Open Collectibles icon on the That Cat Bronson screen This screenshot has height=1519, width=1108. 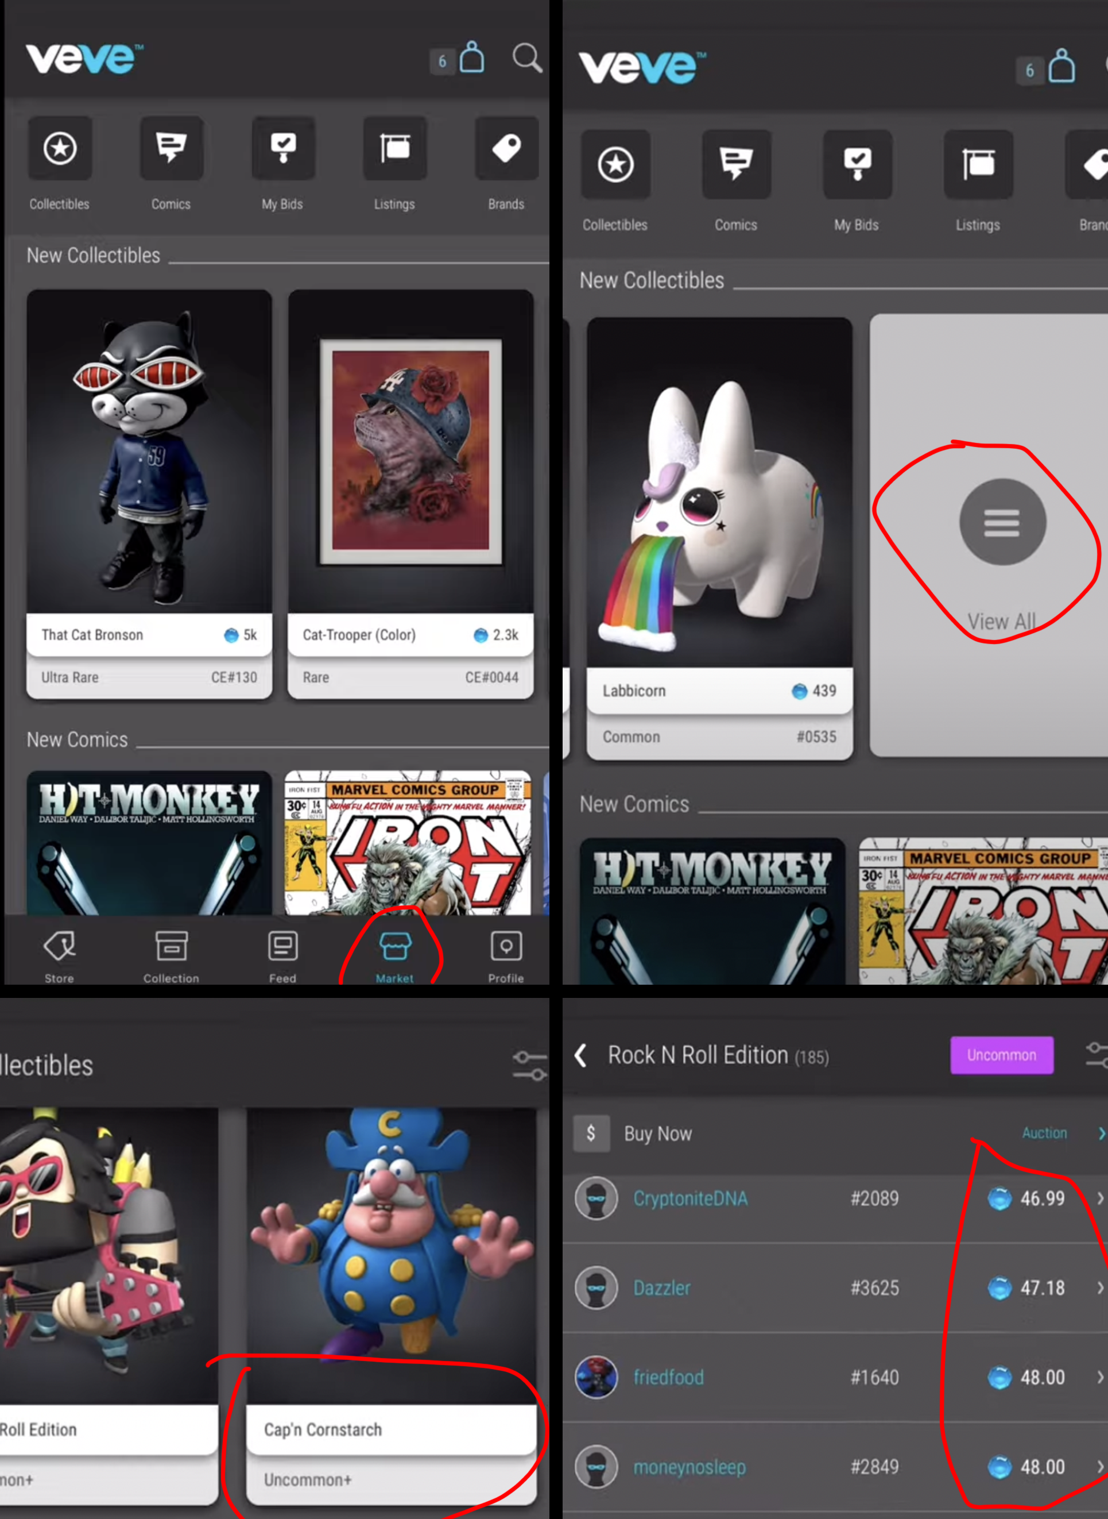(60, 148)
